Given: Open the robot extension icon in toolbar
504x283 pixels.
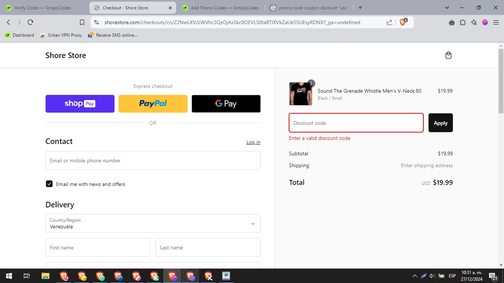Looking at the screenshot, I should coord(452,22).
